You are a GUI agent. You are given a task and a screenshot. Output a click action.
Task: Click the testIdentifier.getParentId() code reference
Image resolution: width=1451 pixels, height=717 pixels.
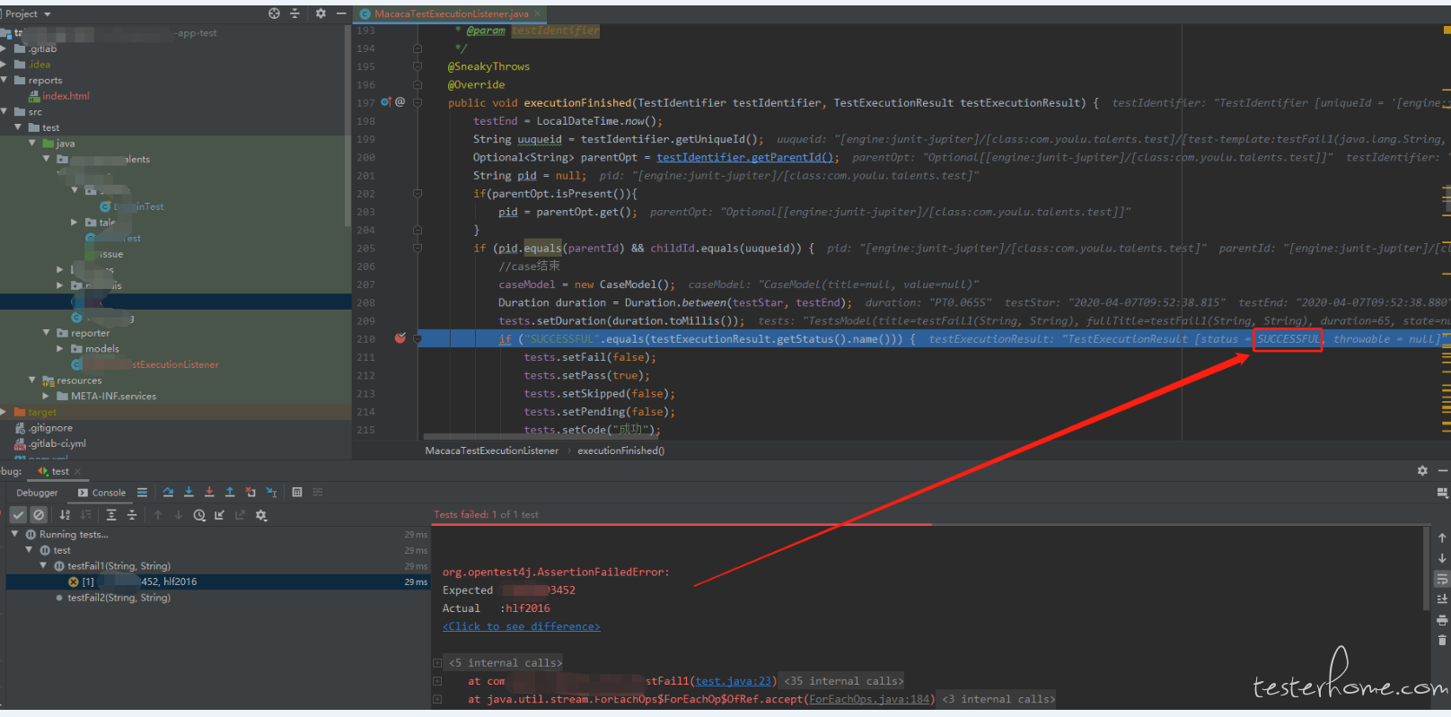[x=744, y=157]
